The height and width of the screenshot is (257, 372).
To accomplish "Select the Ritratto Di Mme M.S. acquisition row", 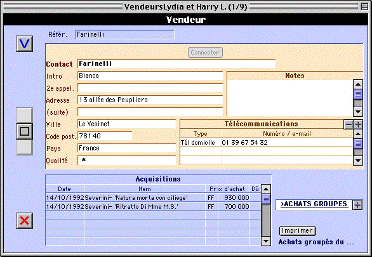I will point(153,206).
